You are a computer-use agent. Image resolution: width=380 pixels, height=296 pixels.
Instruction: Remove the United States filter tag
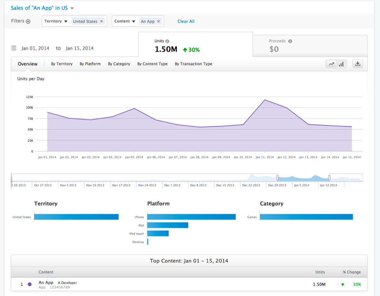(101, 21)
